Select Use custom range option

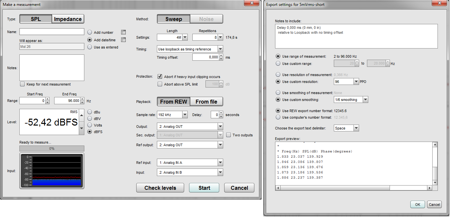point(278,64)
